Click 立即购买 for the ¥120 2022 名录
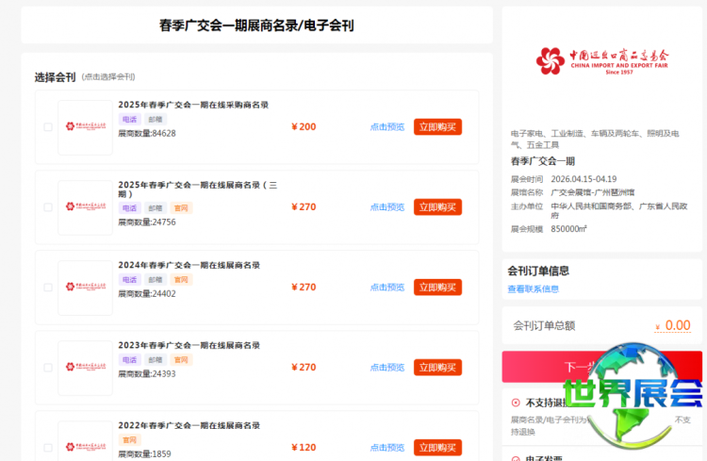Image resolution: width=707 pixels, height=461 pixels. pyautogui.click(x=437, y=448)
